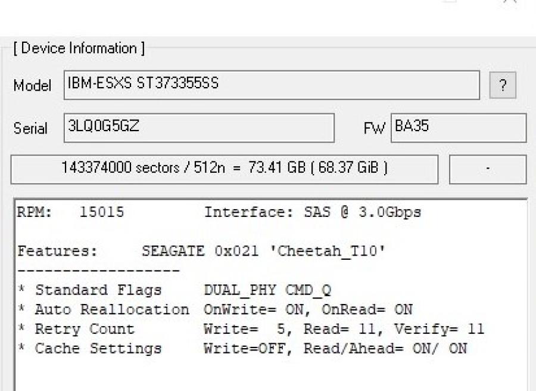Click the Interface SAS 3.0Gbps text

click(x=313, y=212)
